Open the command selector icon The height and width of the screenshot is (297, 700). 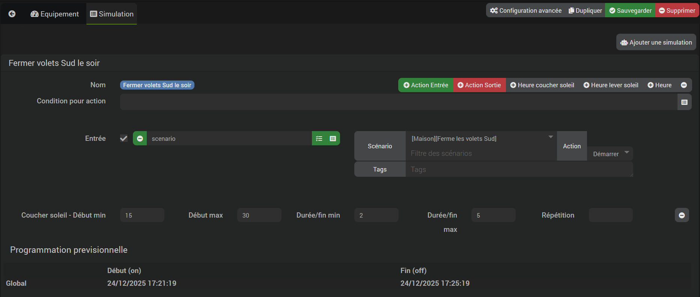click(333, 139)
